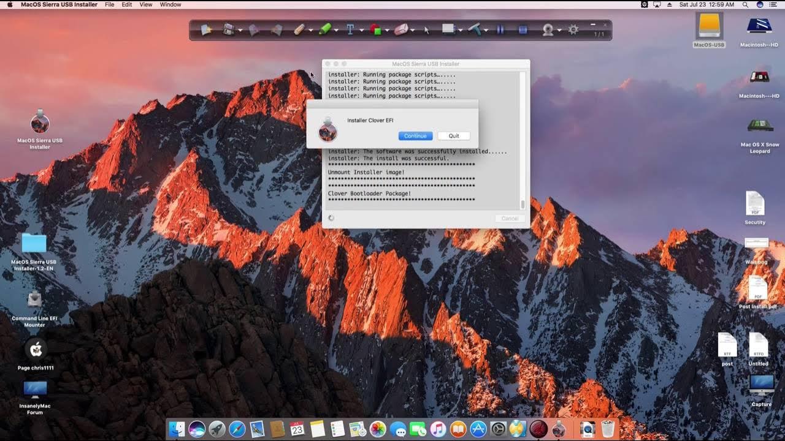The height and width of the screenshot is (441, 785).
Task: Select MacOS Sierra USB Installer desktop icon
Action: pyautogui.click(x=40, y=129)
